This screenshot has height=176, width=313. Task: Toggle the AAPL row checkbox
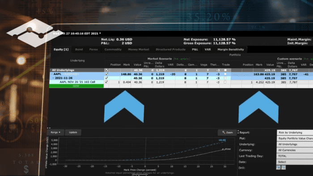pyautogui.click(x=106, y=74)
